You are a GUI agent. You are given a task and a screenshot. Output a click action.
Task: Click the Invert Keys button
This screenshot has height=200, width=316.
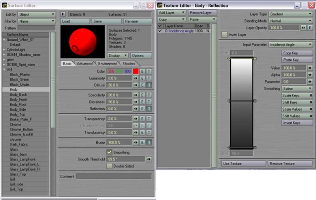pyautogui.click(x=297, y=123)
